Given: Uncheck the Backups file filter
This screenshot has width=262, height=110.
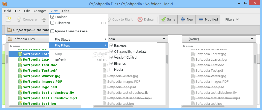Looking at the screenshot, I should [x=111, y=45].
